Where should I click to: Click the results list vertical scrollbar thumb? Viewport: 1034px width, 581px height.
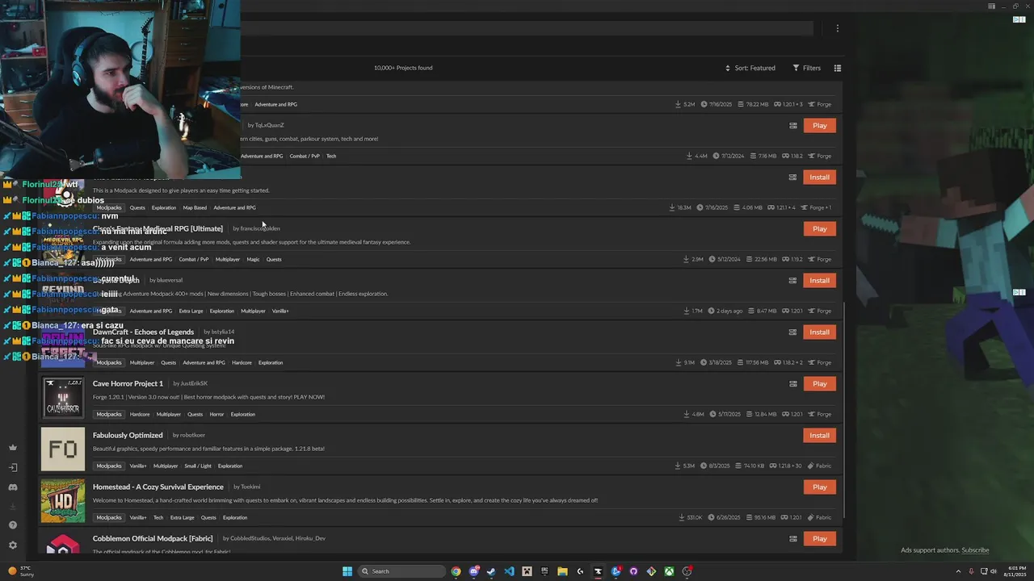tap(844, 410)
